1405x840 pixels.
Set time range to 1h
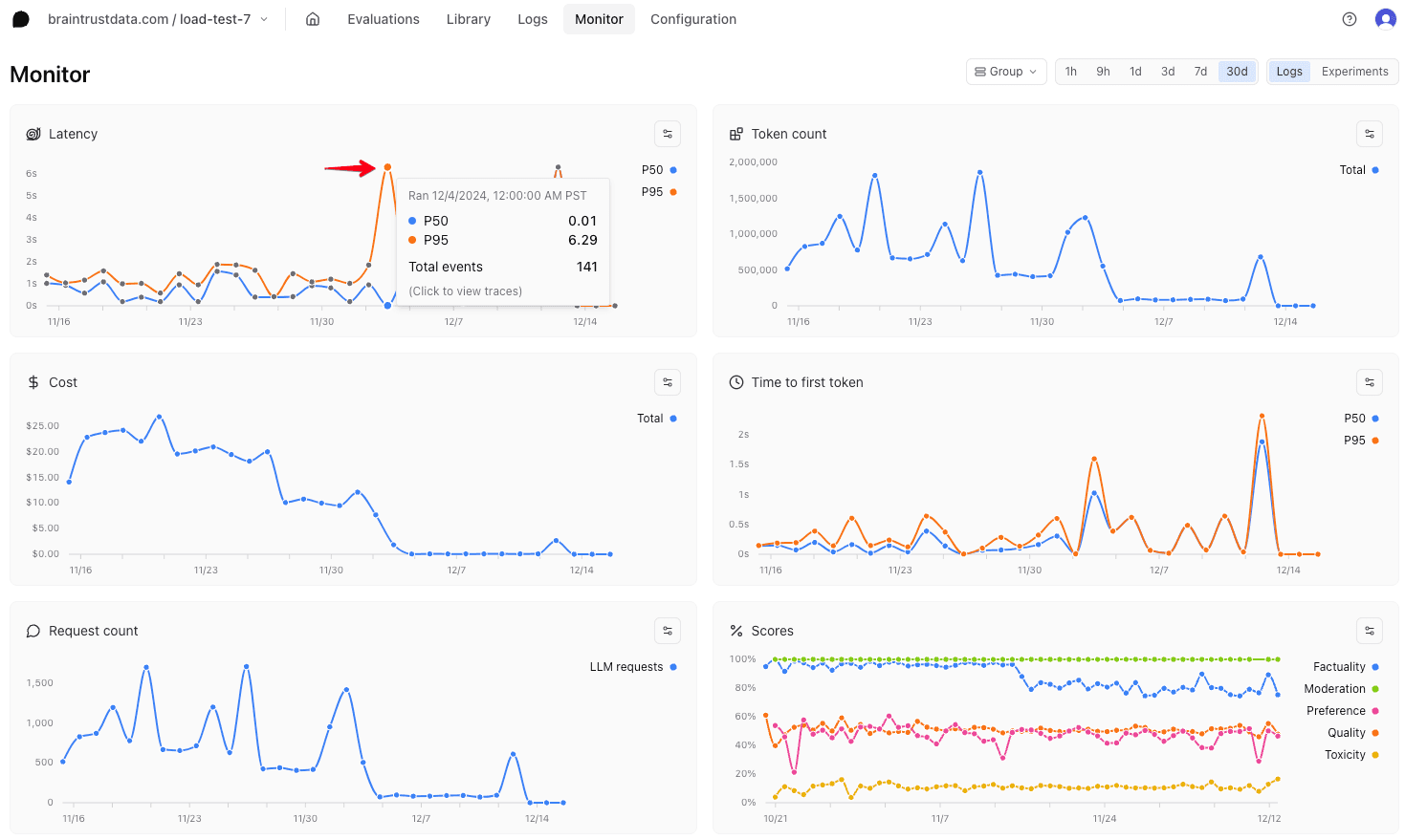coord(1071,72)
